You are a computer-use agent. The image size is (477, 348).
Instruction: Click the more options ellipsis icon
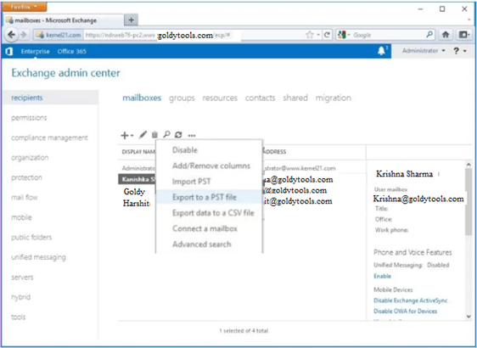click(192, 135)
